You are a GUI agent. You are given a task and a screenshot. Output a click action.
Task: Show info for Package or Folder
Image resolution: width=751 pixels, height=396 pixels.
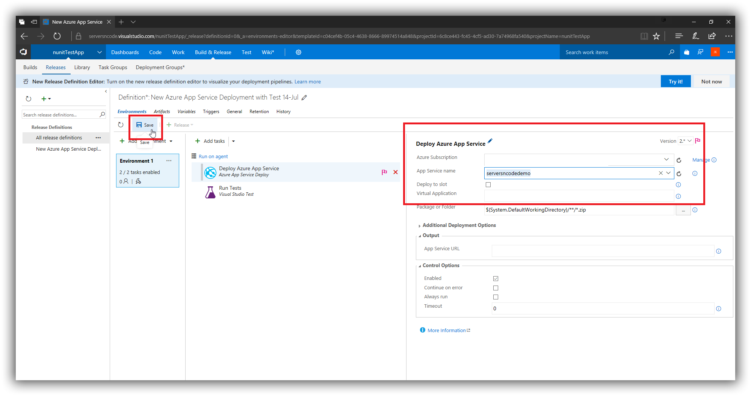tap(695, 210)
